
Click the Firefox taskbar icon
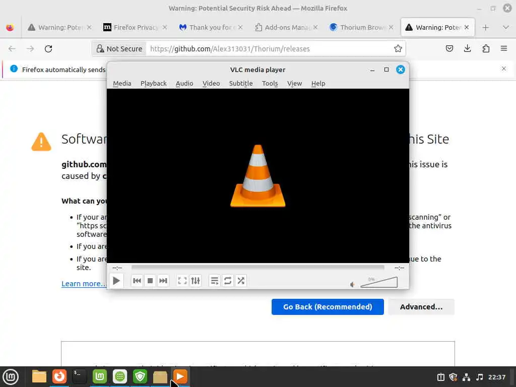tap(59, 377)
